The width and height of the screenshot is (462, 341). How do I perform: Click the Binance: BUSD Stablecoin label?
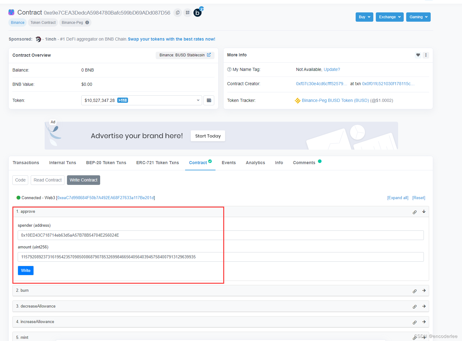[182, 55]
